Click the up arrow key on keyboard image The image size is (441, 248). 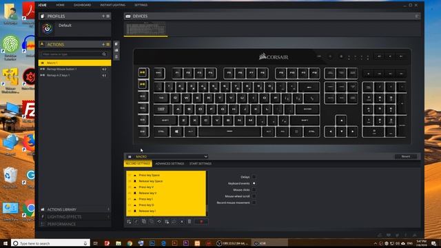341,120
